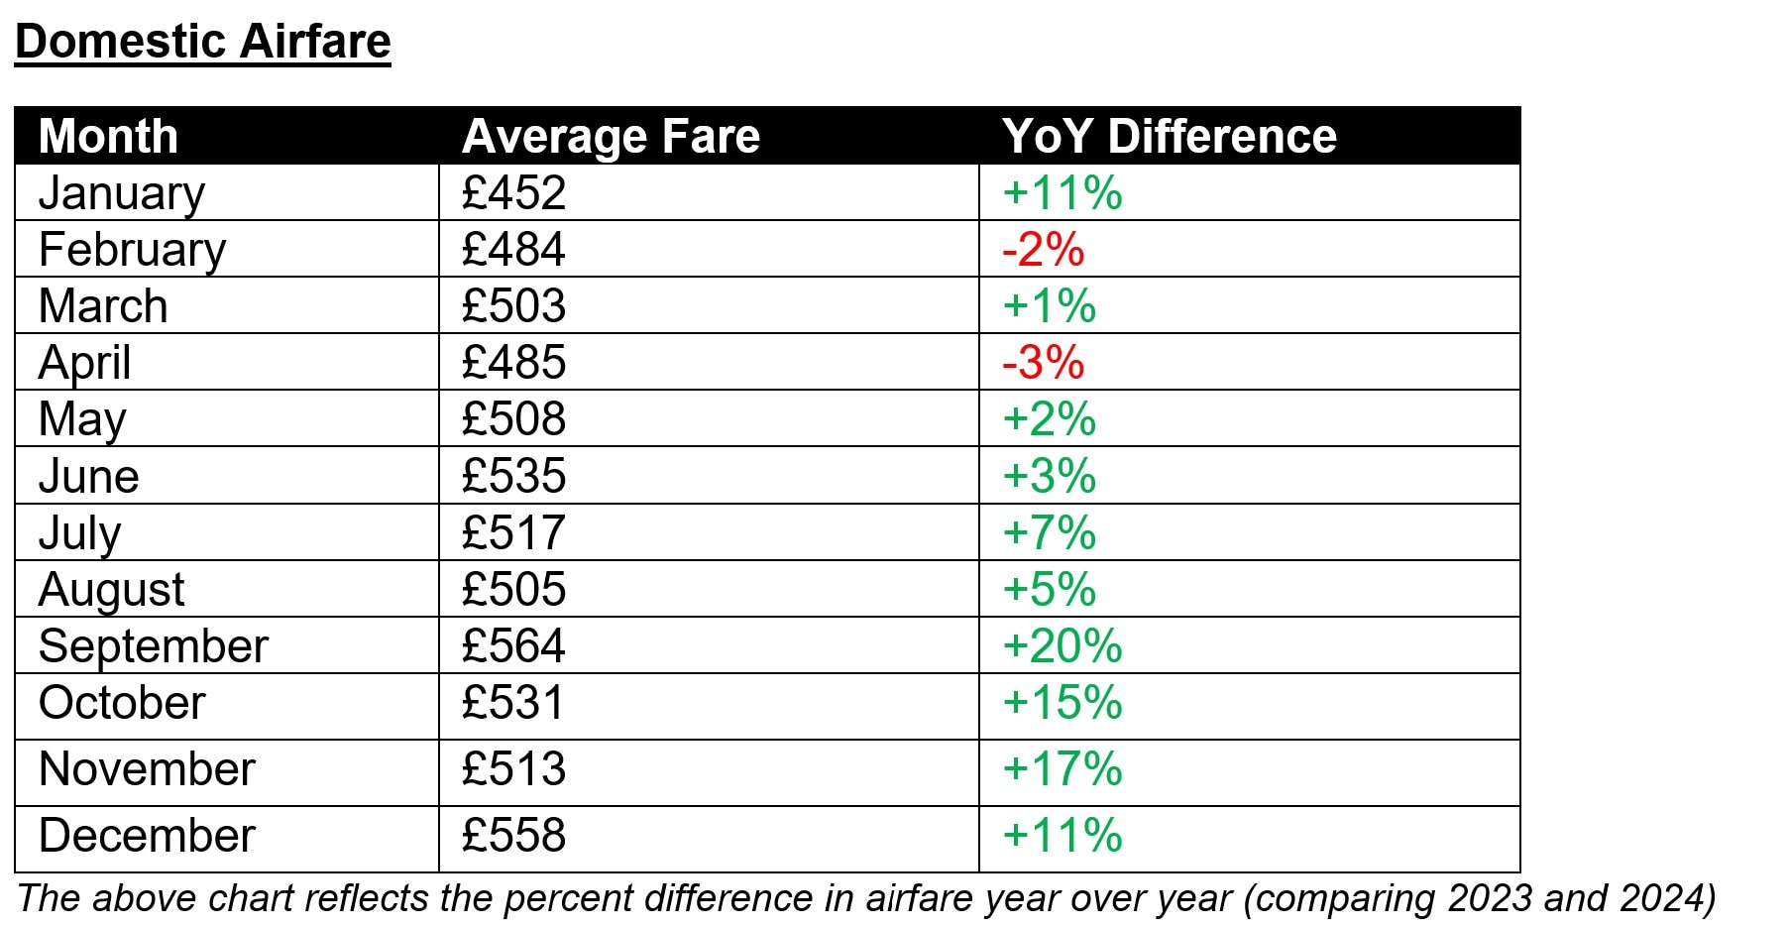Click the £484 fare for February
This screenshot has width=1789, height=927.
pyautogui.click(x=513, y=249)
